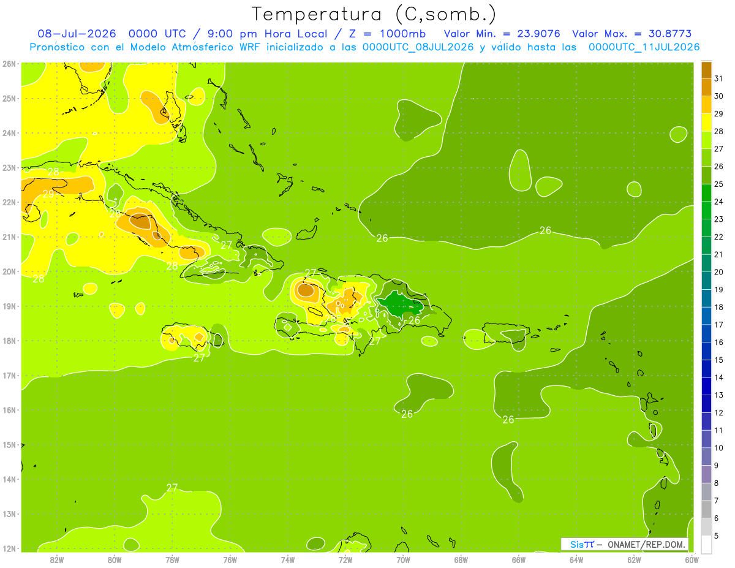Click the 22N latitude axis label
The width and height of the screenshot is (735, 568).
pos(9,202)
